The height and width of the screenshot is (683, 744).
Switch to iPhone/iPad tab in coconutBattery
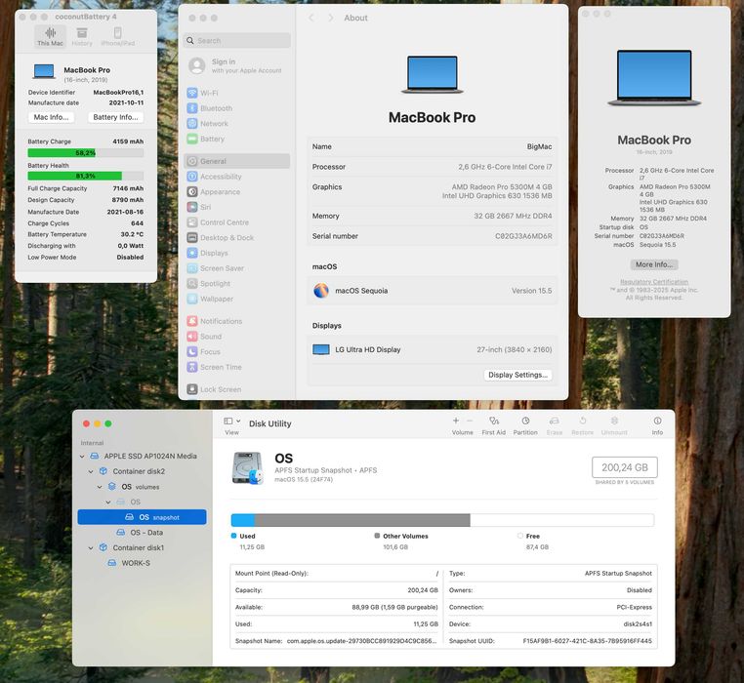118,36
